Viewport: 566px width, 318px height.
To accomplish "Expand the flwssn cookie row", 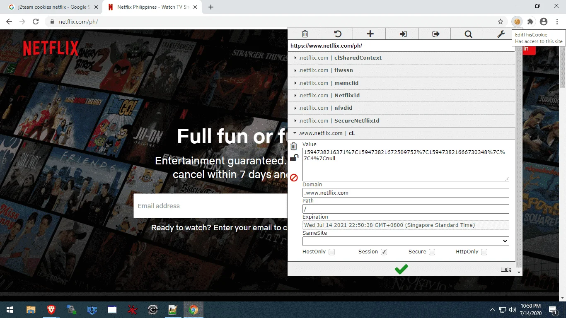I will (x=401, y=70).
